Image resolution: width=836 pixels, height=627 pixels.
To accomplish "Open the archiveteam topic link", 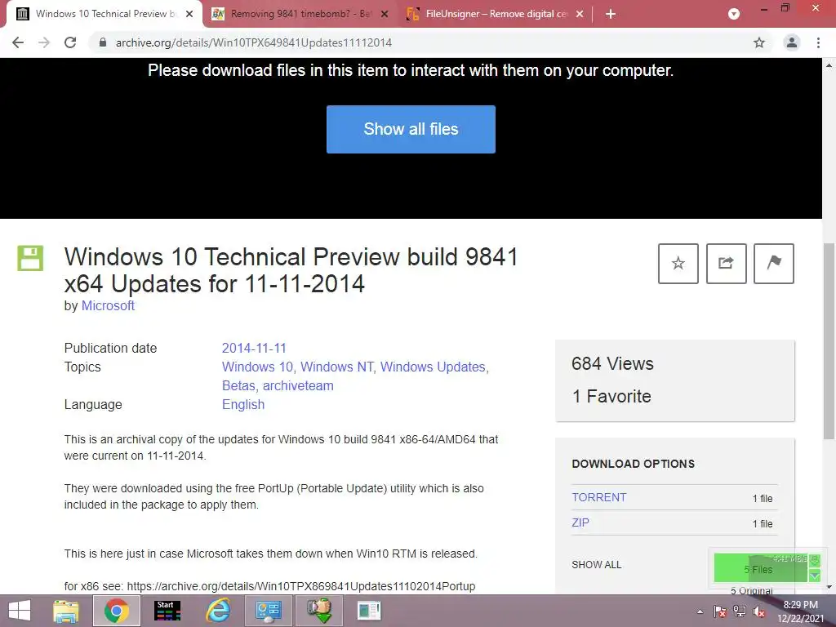I will click(x=298, y=385).
